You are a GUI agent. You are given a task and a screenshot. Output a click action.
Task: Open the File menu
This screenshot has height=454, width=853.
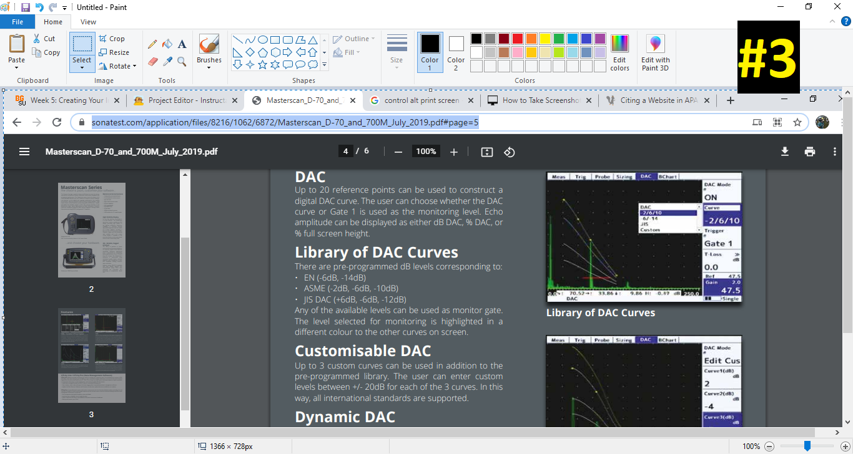(x=17, y=22)
